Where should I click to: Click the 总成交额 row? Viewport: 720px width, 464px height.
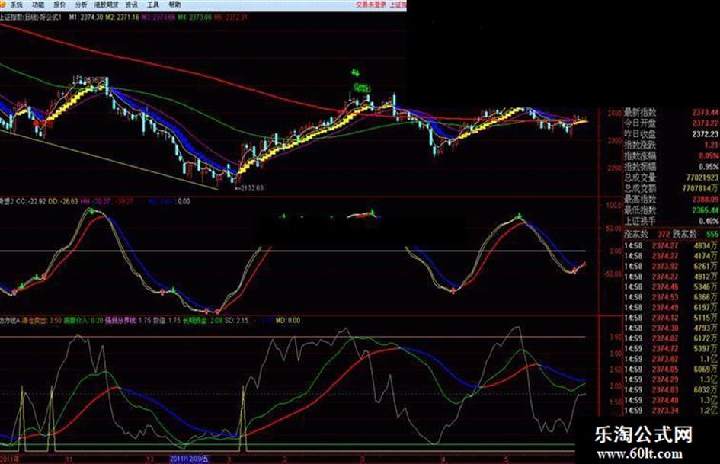pyautogui.click(x=671, y=188)
